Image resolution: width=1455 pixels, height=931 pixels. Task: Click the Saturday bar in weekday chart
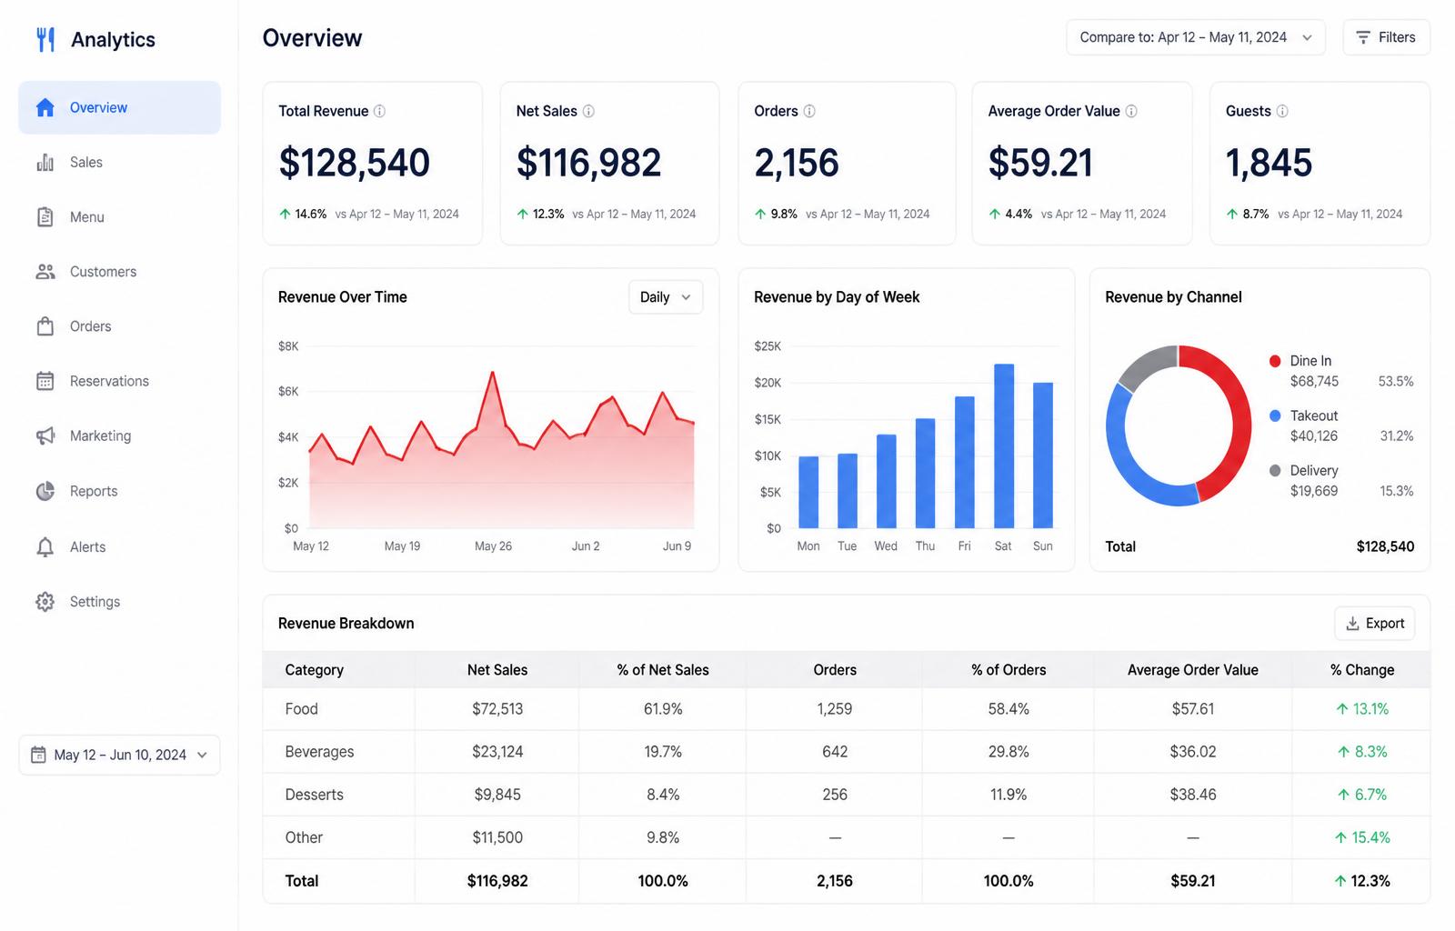click(1004, 445)
